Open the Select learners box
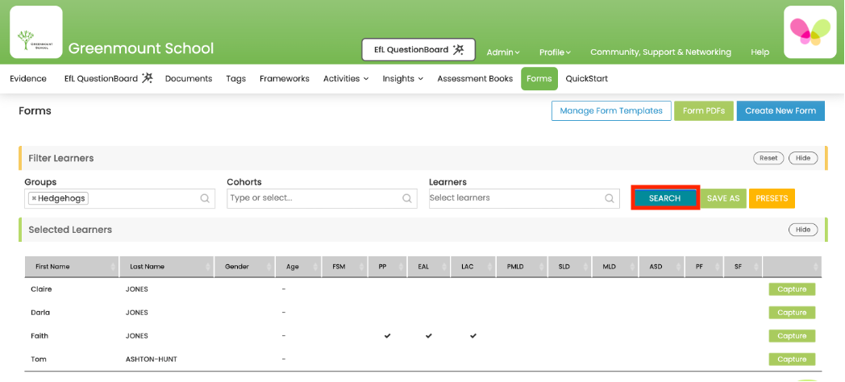This screenshot has height=382, width=845. (x=524, y=198)
